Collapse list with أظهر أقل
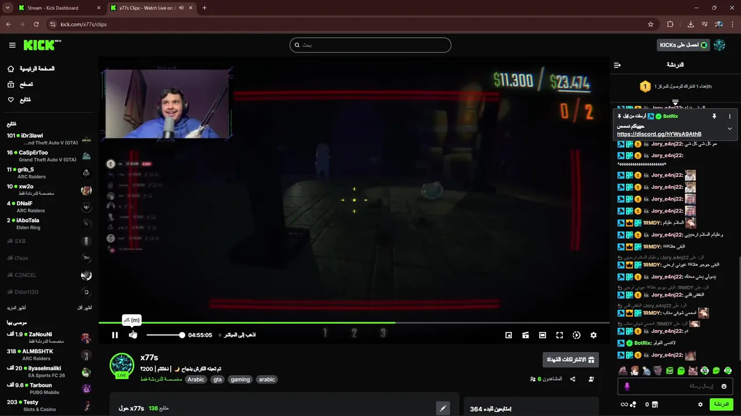Image resolution: width=741 pixels, height=416 pixels. [x=85, y=308]
